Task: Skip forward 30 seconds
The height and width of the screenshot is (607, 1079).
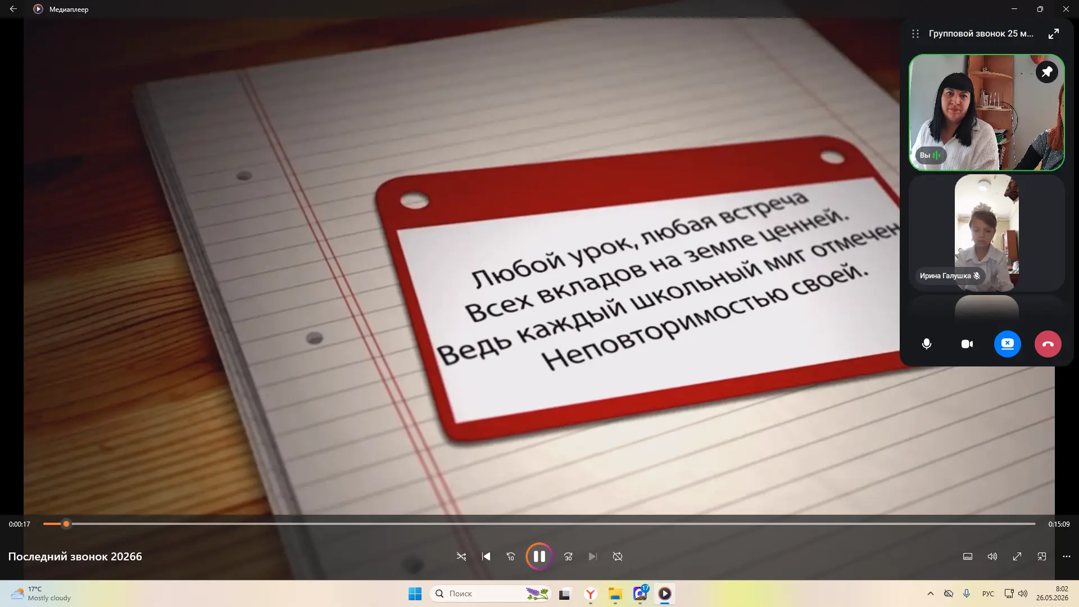Action: (568, 556)
